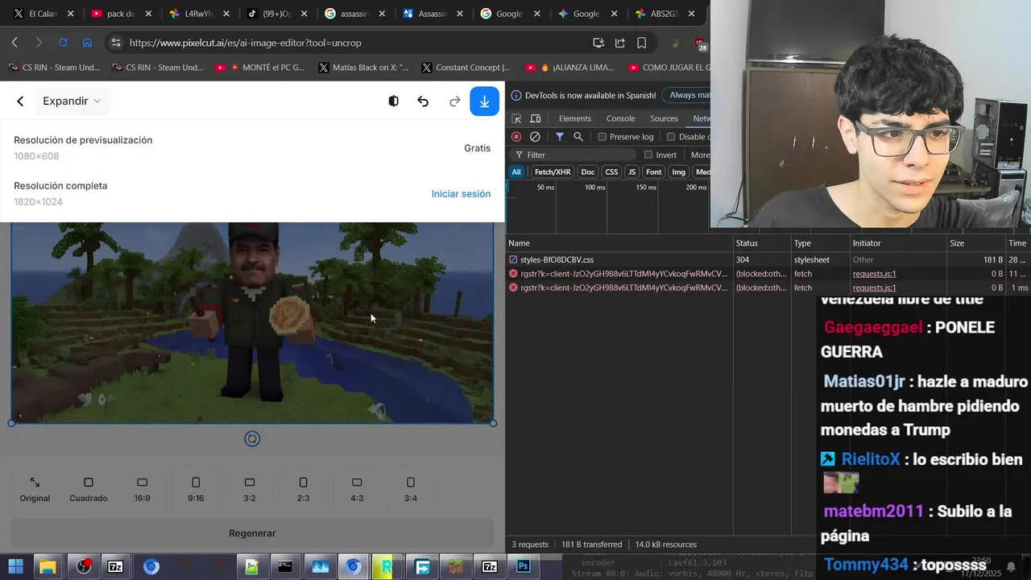
Task: Select the Img request filter
Action: coord(679,172)
